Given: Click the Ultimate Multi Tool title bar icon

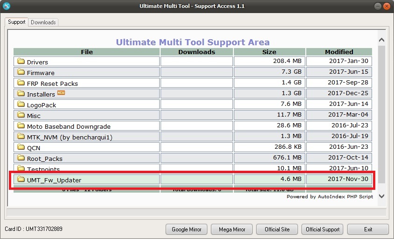Looking at the screenshot, I should pyautogui.click(x=7, y=6).
